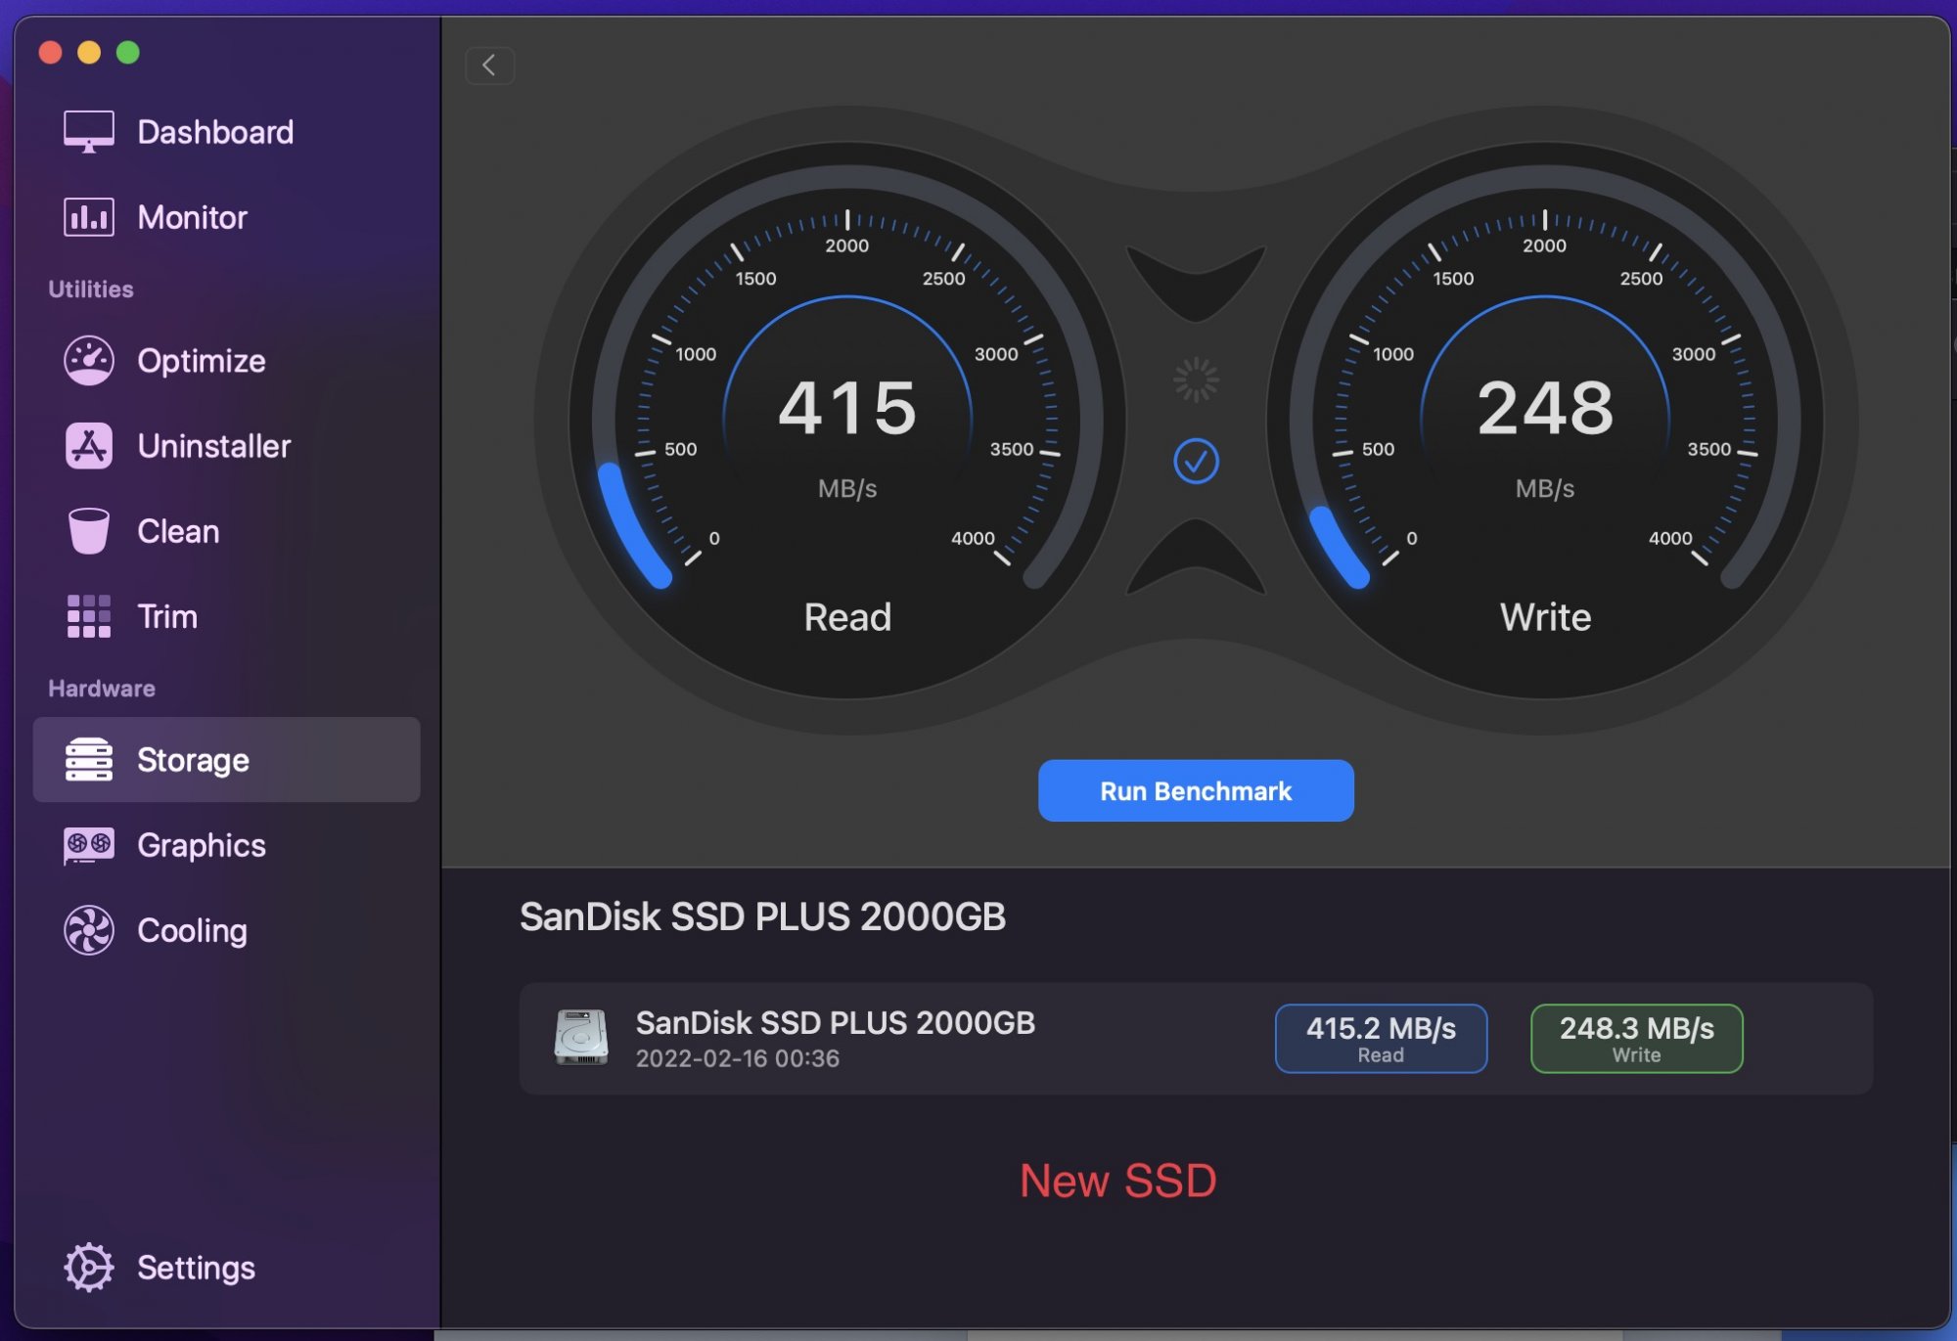The image size is (1957, 1341).
Task: Go back with the chevron button
Action: pyautogui.click(x=489, y=66)
